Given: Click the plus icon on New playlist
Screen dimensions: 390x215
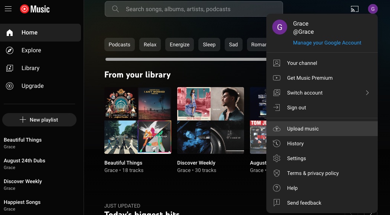Looking at the screenshot, I should pyautogui.click(x=23, y=120).
